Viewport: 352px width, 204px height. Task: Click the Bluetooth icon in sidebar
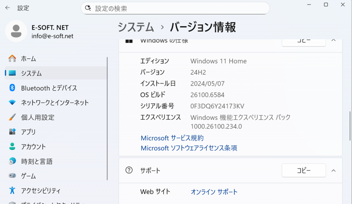[12, 88]
